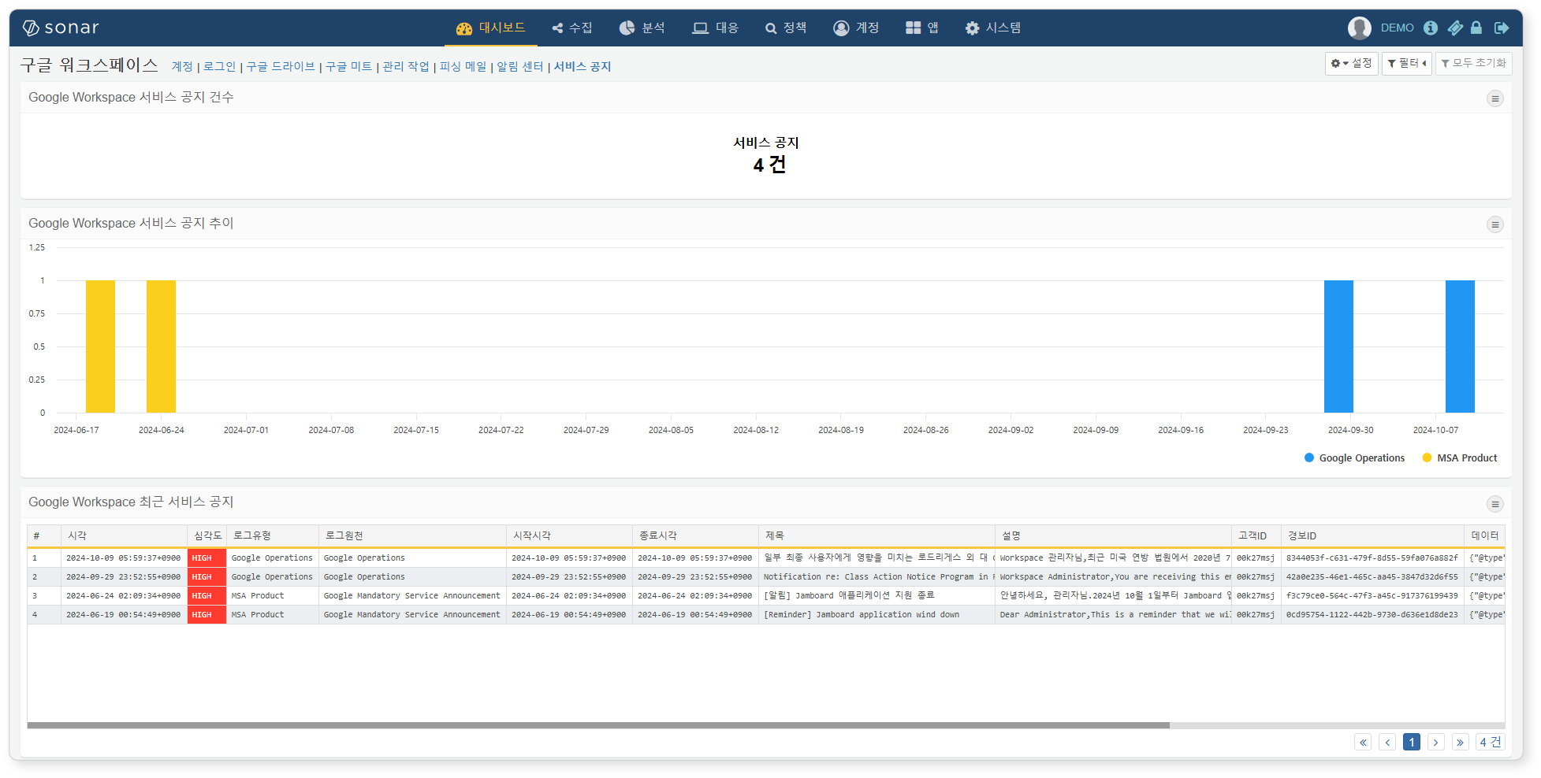Screen dimensions: 1541x778
Task: Open the 대응 menu
Action: coord(715,28)
